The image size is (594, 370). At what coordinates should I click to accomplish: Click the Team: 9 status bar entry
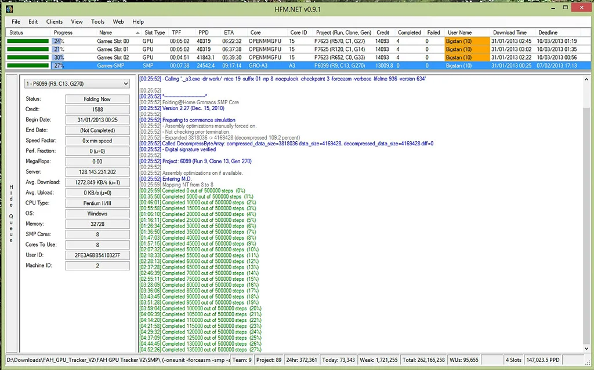click(242, 360)
